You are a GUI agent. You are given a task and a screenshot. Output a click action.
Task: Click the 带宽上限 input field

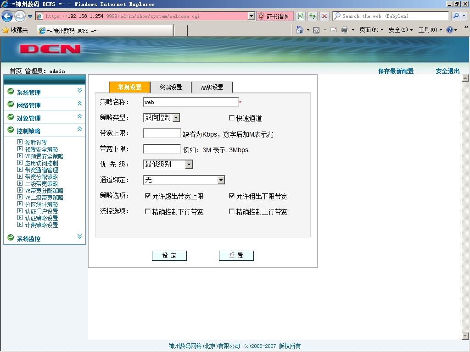162,133
